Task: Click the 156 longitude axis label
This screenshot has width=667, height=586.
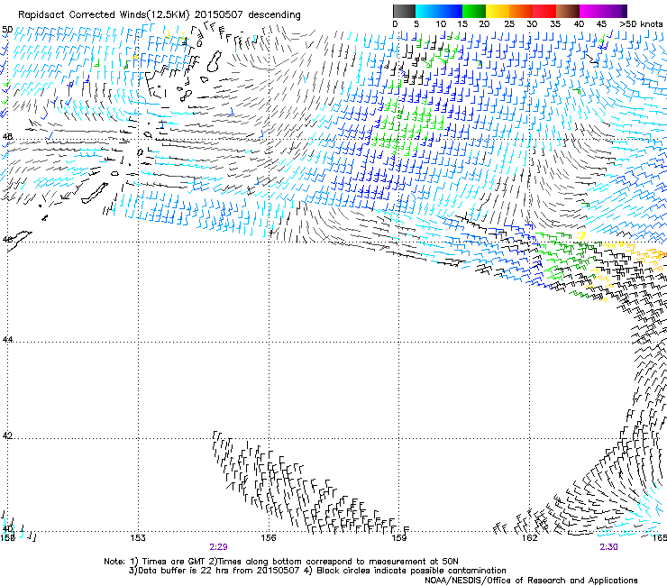Action: click(269, 538)
